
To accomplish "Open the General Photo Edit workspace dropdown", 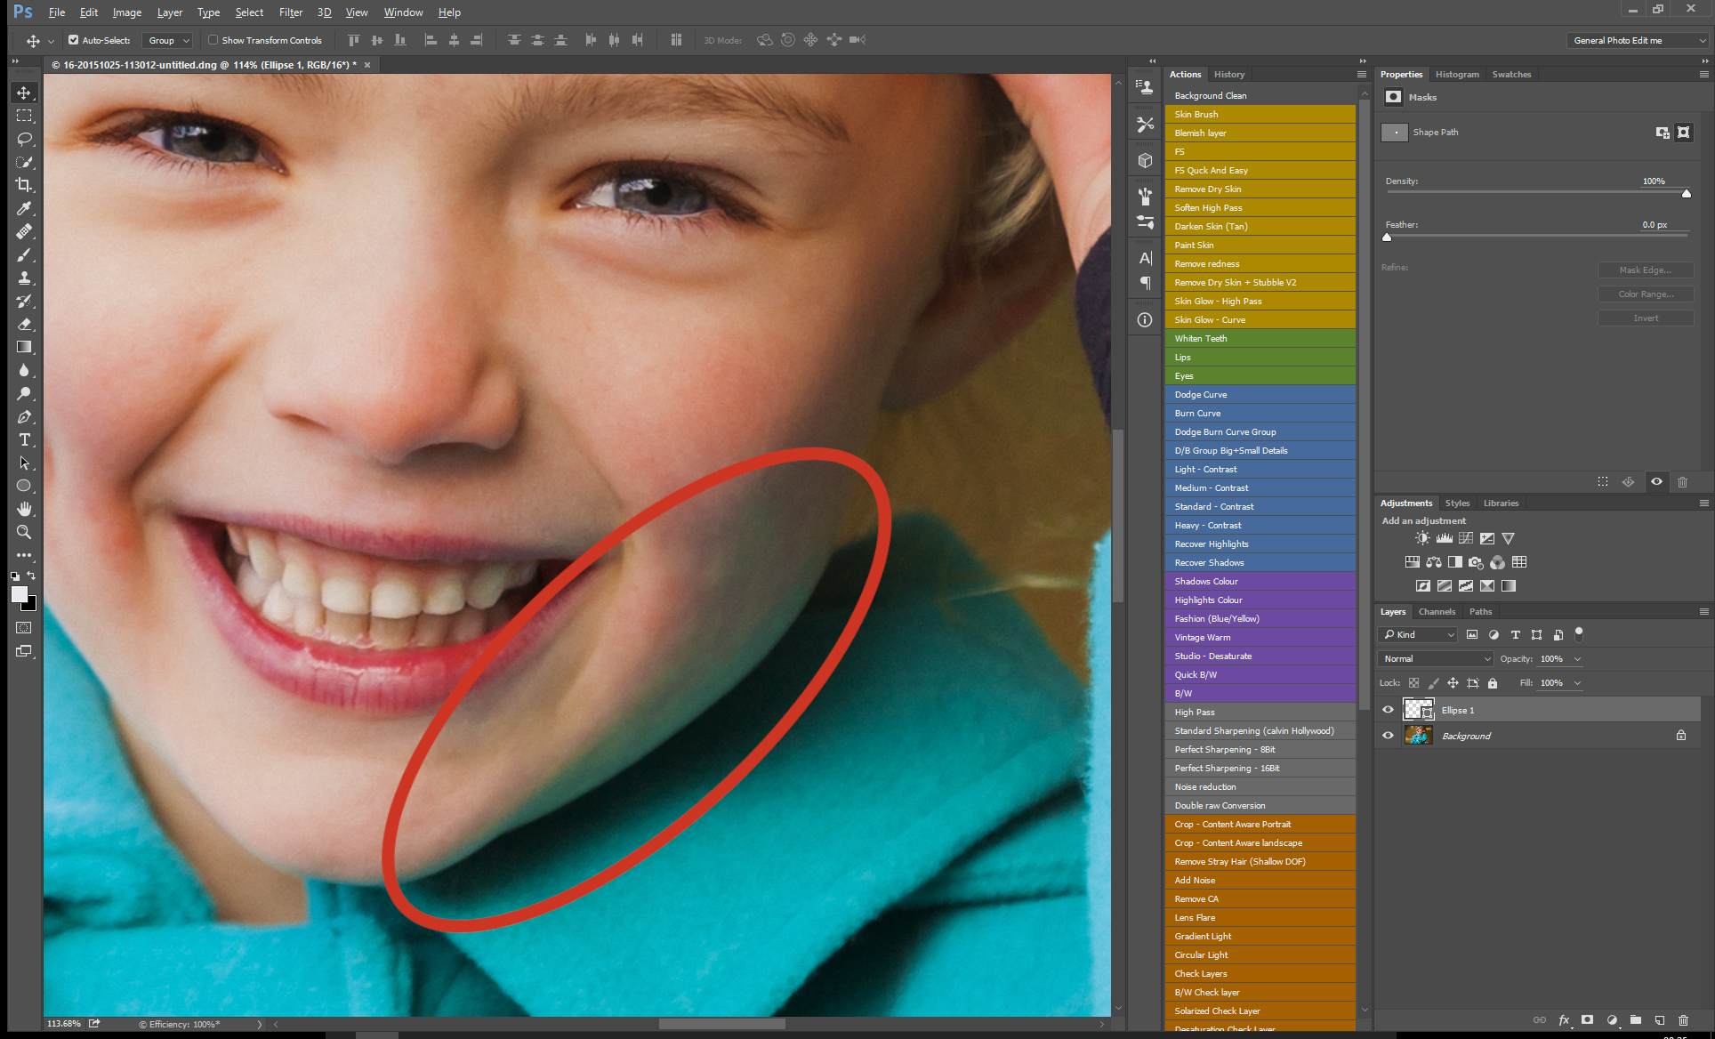I will (1636, 40).
